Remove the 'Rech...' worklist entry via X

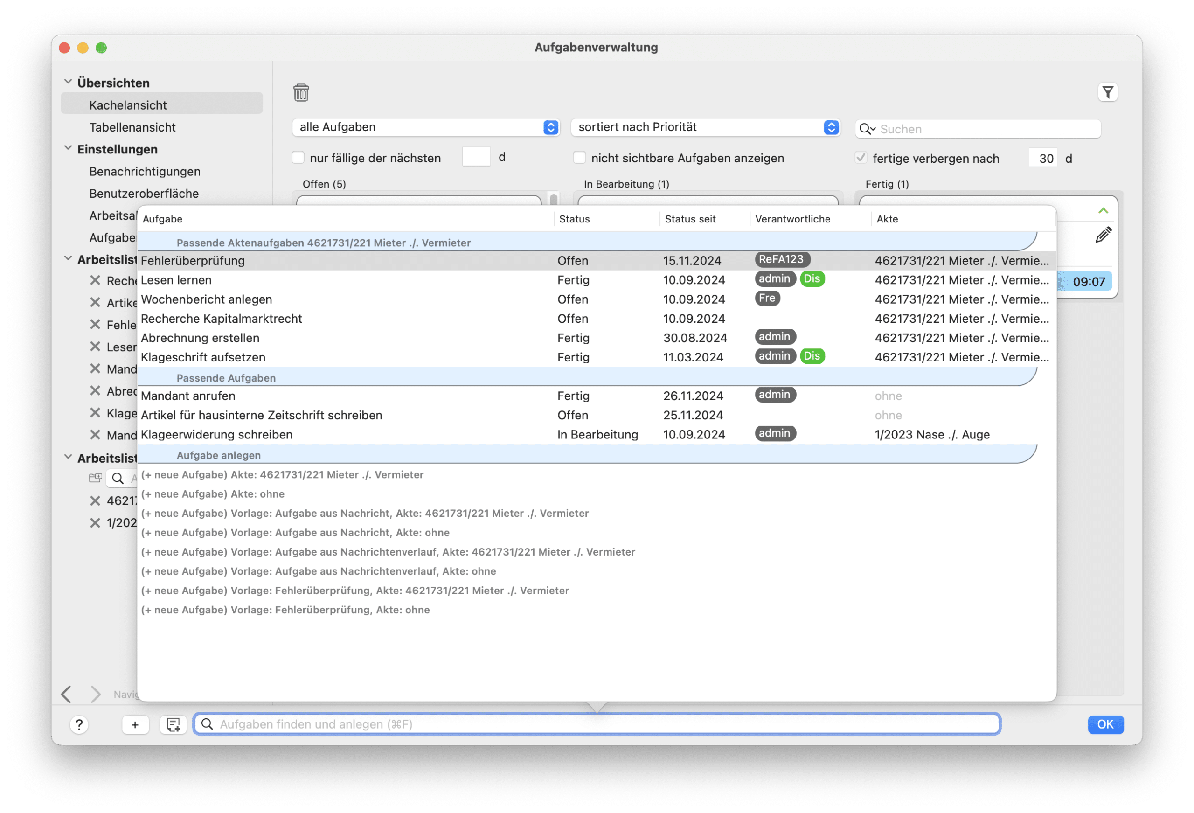pos(95,281)
